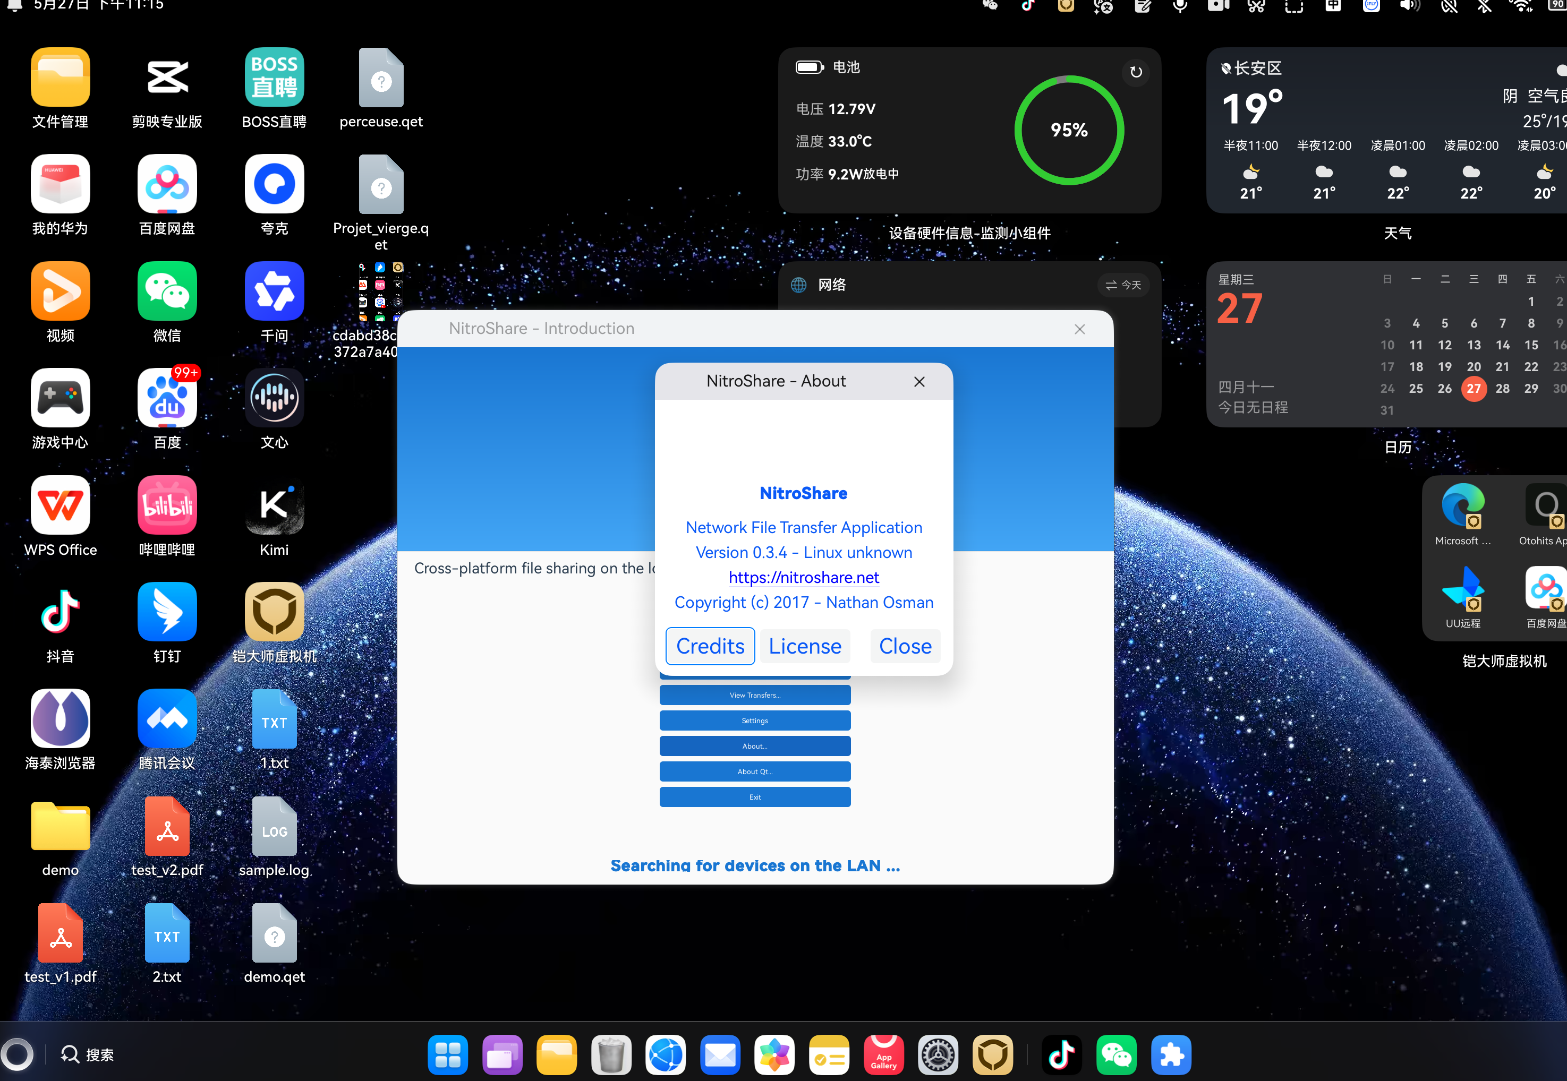Open the Trash icon in the dock
Screen dimensions: 1567x1081
(x=611, y=1054)
